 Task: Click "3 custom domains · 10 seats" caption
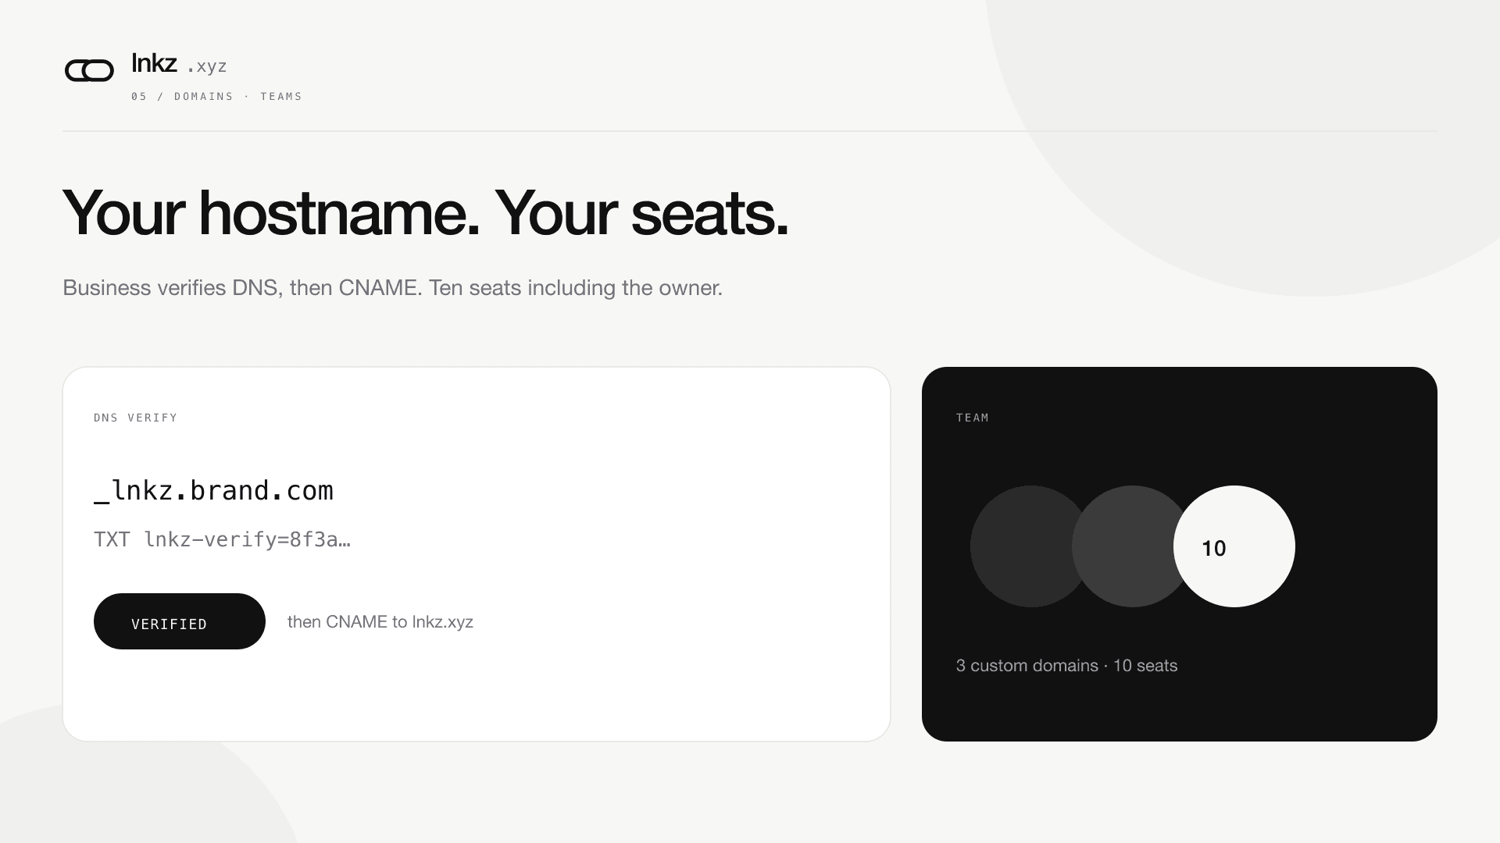1066,666
